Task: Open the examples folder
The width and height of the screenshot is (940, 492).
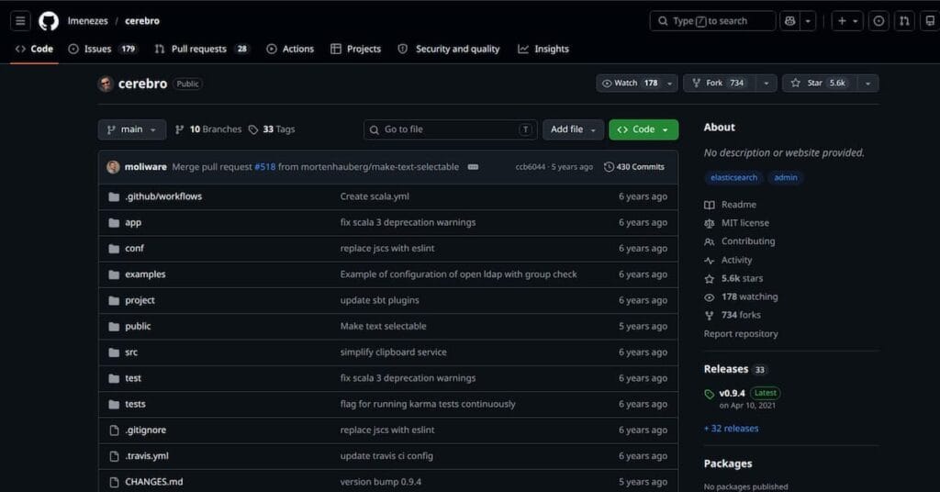Action: (145, 274)
